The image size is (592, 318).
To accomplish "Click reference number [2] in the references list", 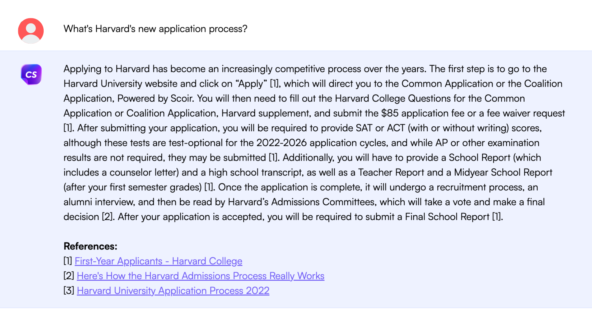I will click(69, 276).
